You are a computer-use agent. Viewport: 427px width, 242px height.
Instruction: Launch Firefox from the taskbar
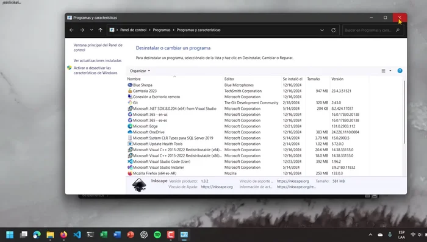(x=63, y=235)
